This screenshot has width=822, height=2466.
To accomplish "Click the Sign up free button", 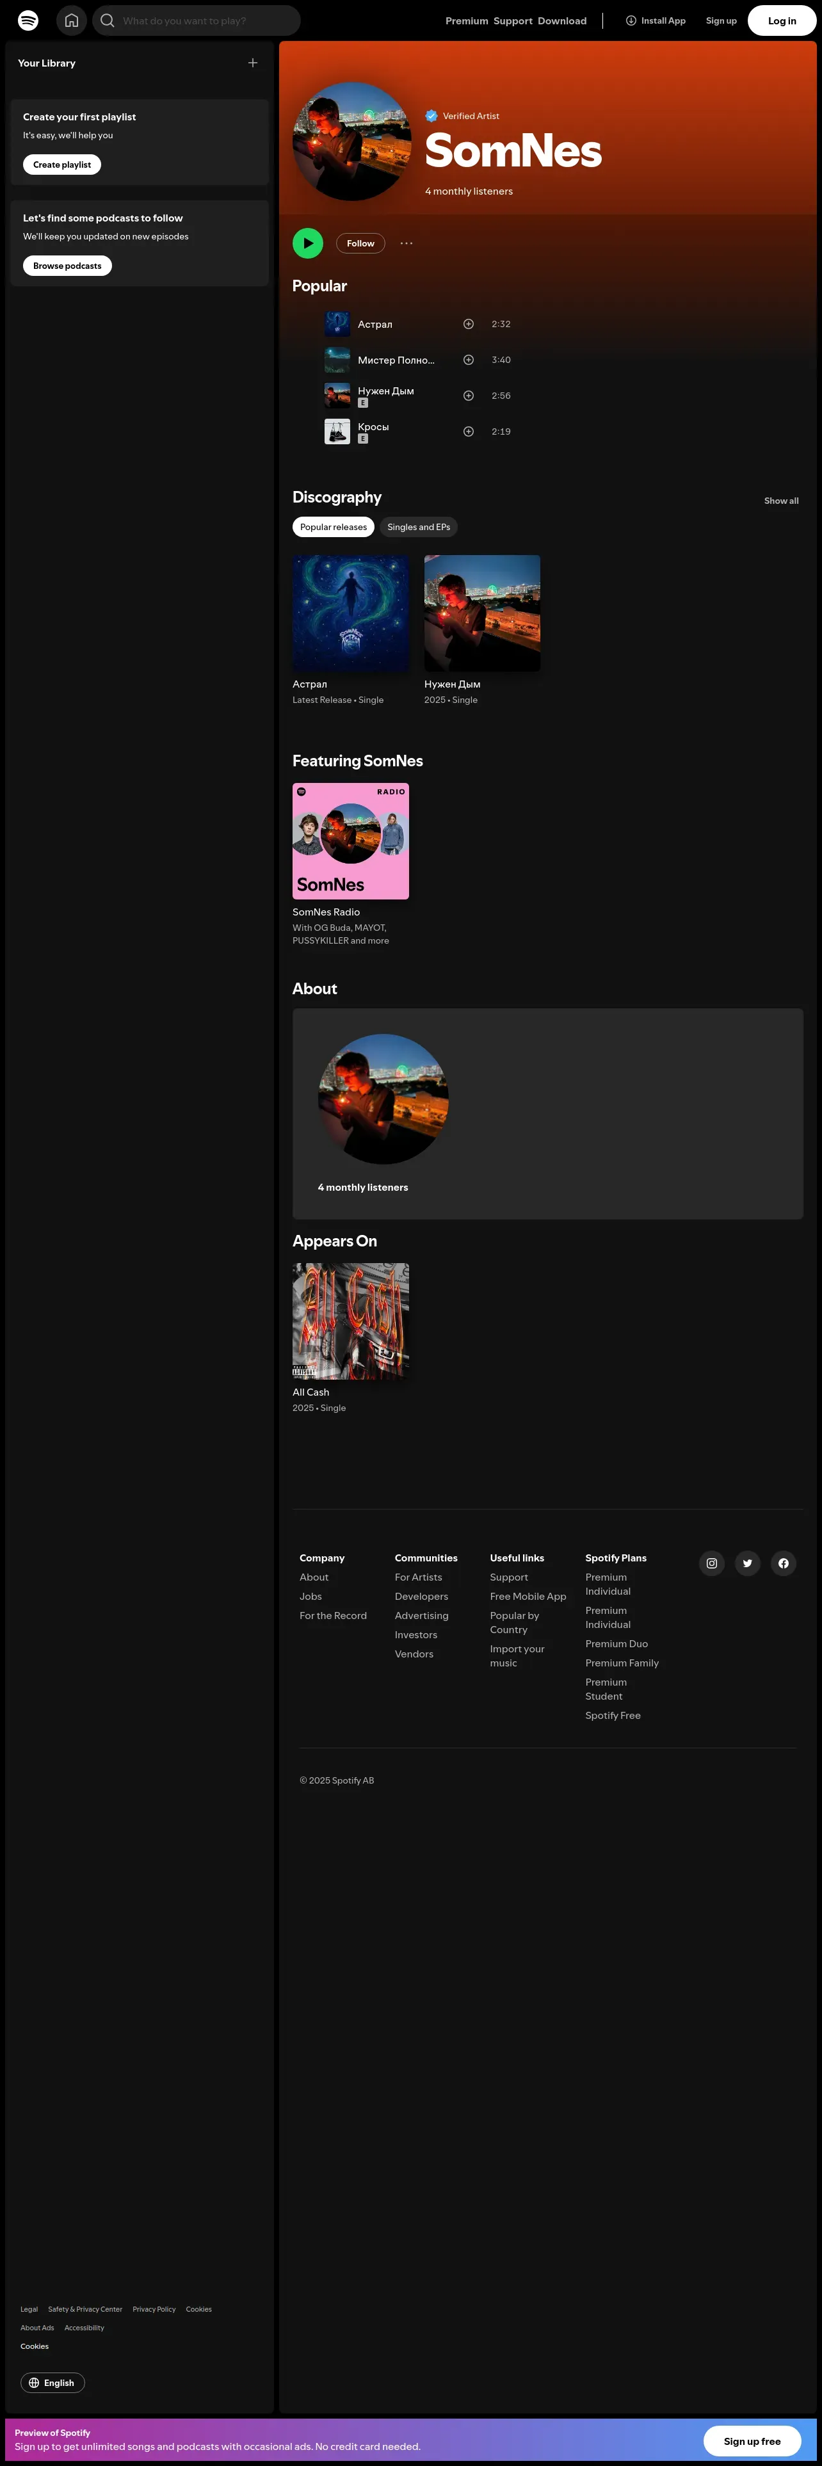I will coord(752,2440).
